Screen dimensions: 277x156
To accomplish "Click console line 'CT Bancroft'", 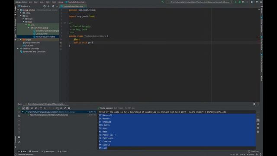I will (x=106, y=115).
